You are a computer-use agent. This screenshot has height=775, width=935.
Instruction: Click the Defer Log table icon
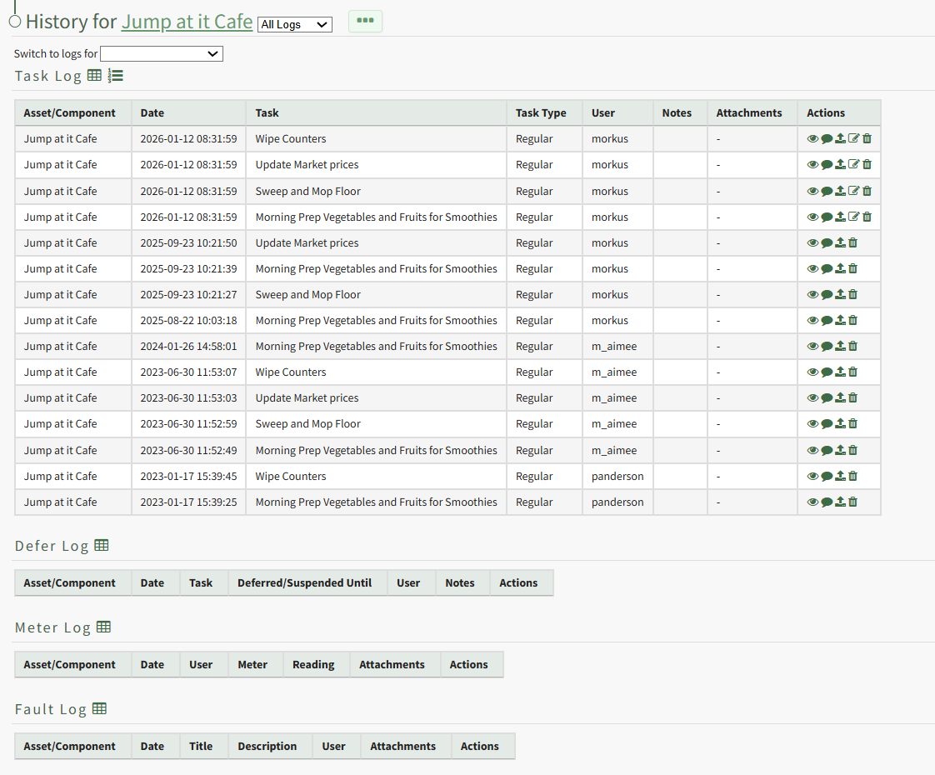pyautogui.click(x=102, y=546)
